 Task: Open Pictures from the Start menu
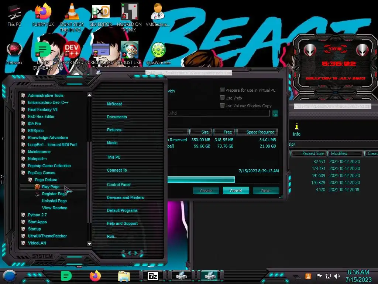(x=114, y=130)
